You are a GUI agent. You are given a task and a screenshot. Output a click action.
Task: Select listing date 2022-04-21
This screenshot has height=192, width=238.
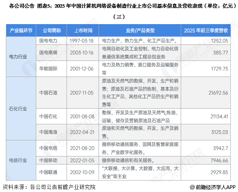point(82,132)
